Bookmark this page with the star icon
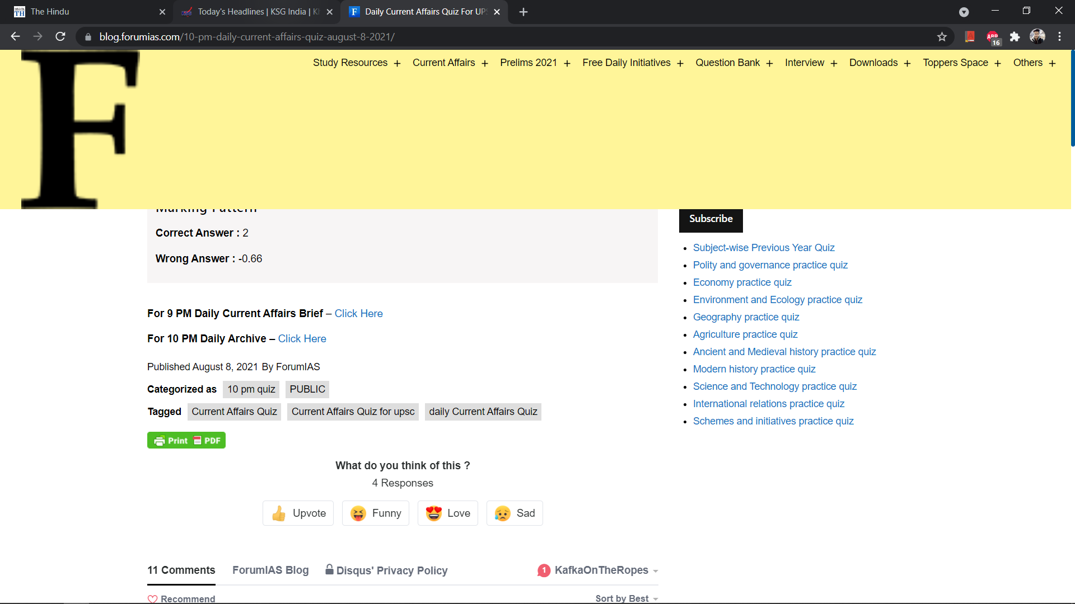The image size is (1075, 604). point(942,37)
